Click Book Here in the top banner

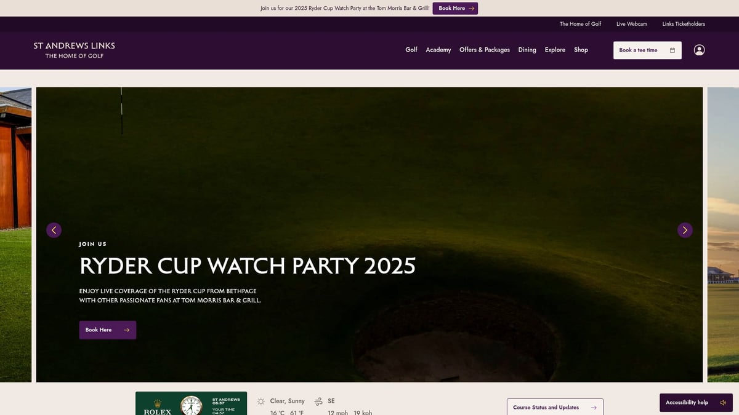(x=455, y=8)
